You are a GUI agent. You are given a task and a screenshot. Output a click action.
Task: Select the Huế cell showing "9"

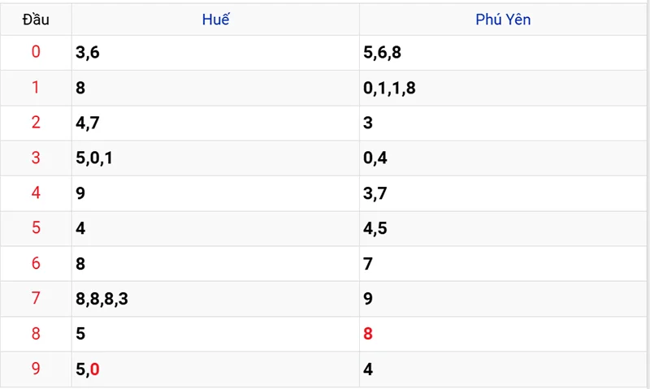(80, 193)
